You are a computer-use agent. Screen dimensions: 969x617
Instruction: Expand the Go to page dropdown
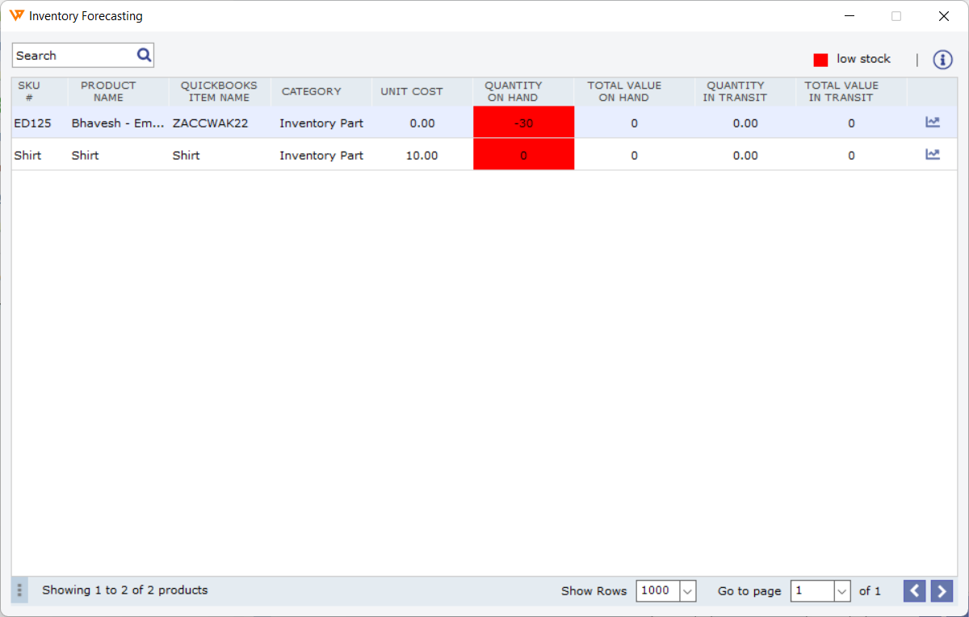coord(842,591)
